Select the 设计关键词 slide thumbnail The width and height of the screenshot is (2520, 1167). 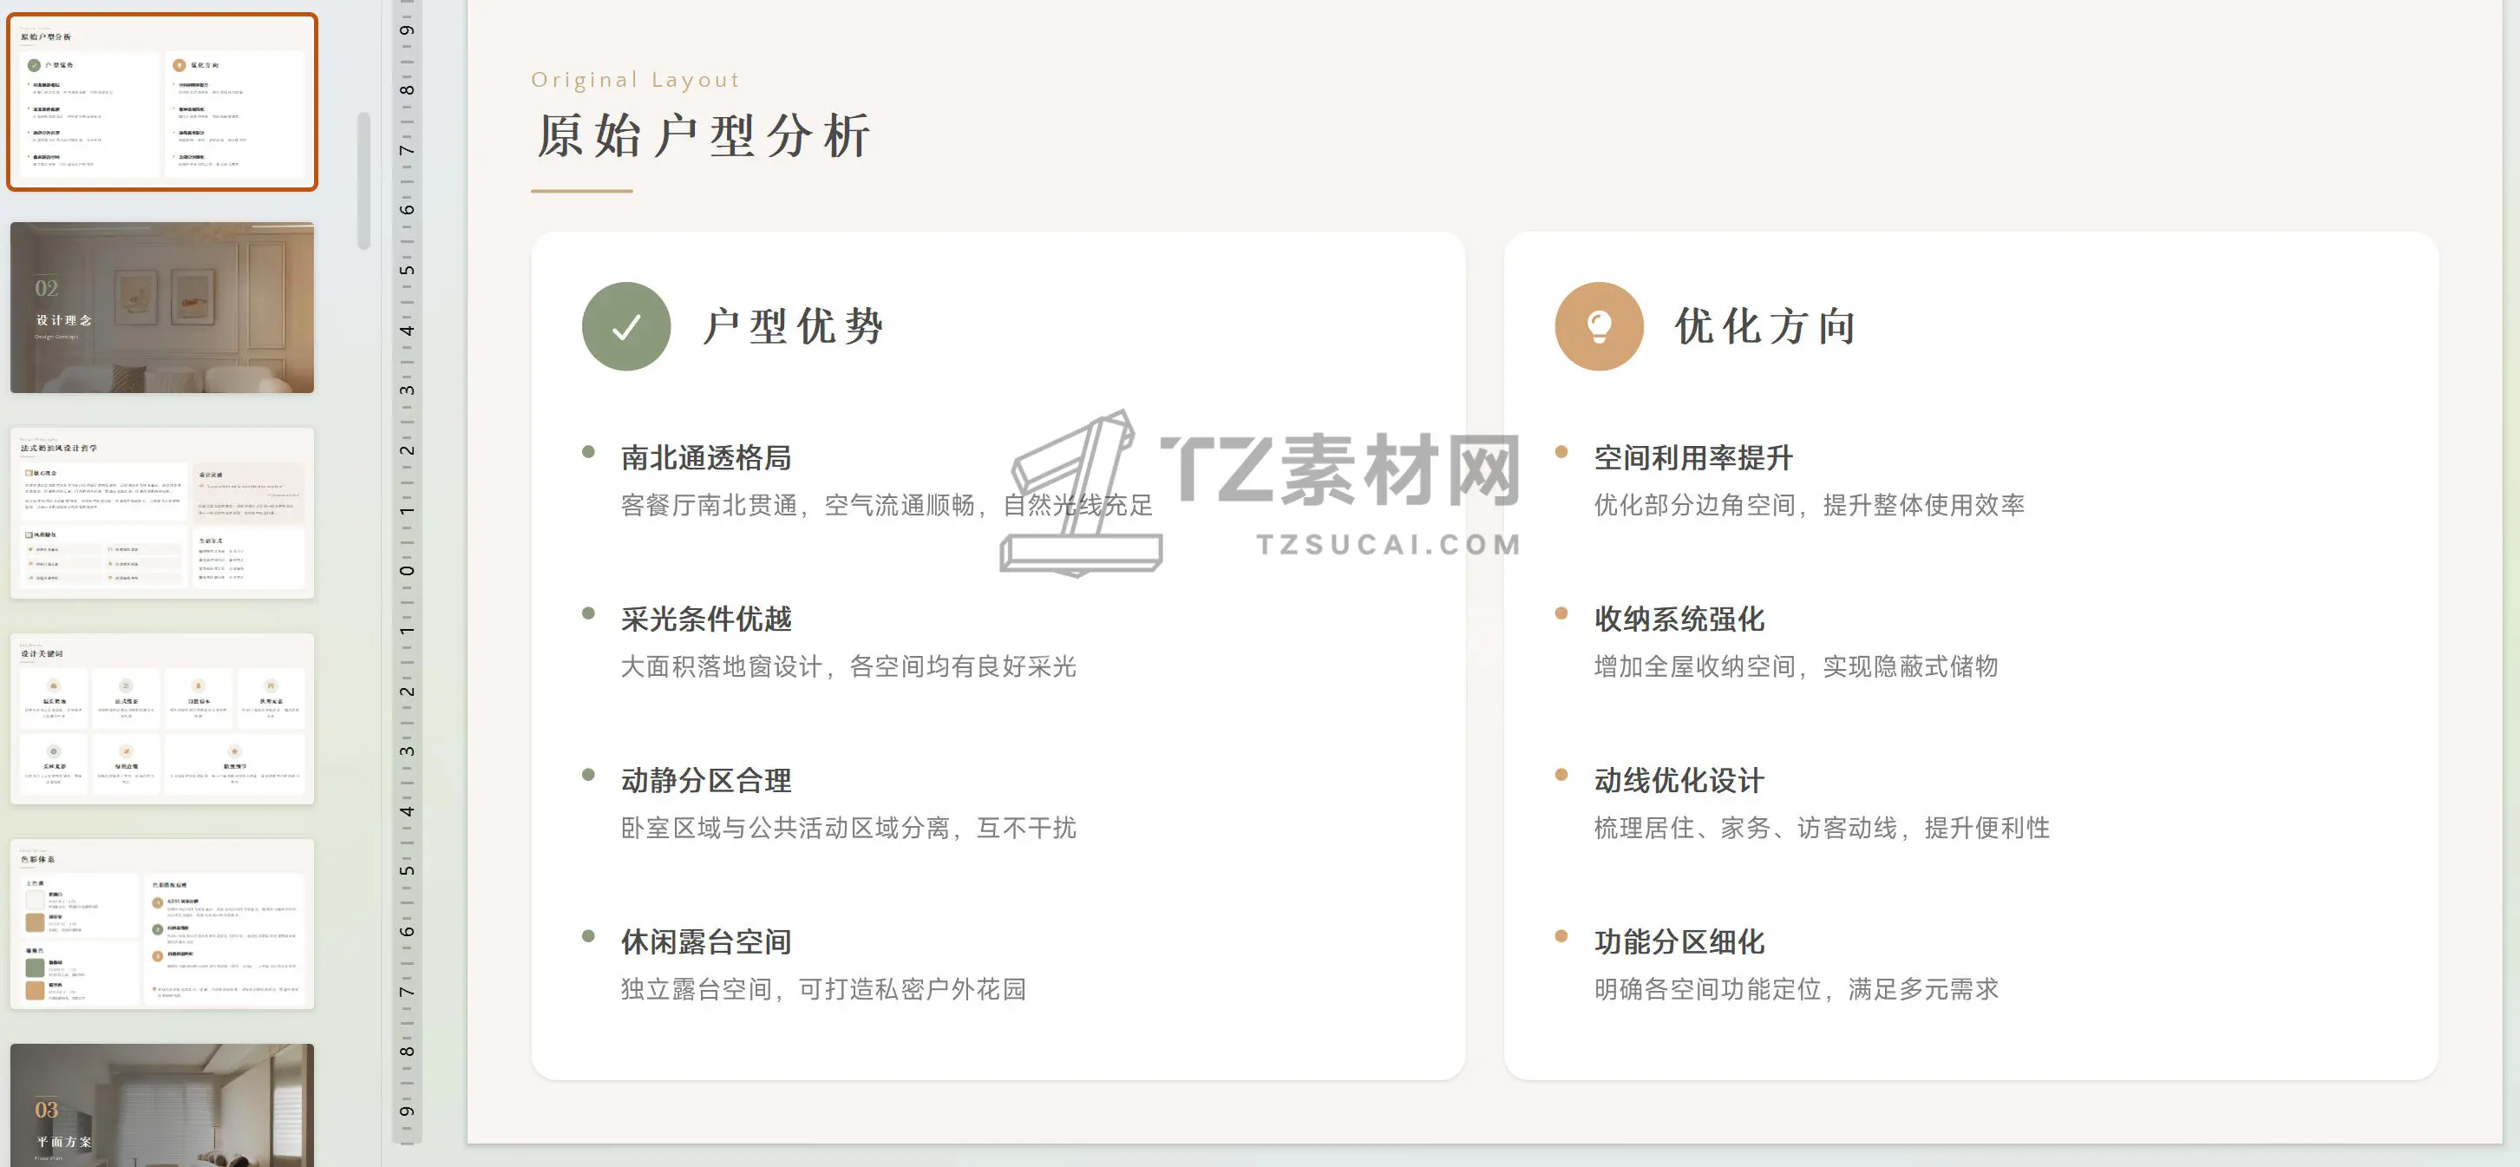point(162,719)
